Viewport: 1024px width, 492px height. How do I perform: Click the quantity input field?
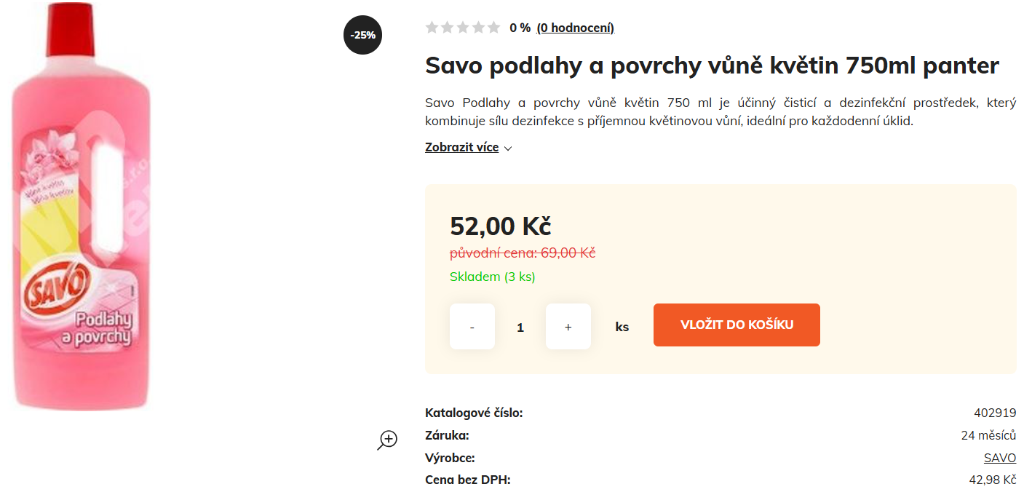tap(520, 328)
